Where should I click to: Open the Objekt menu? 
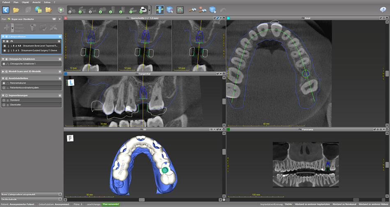tap(25, 2)
